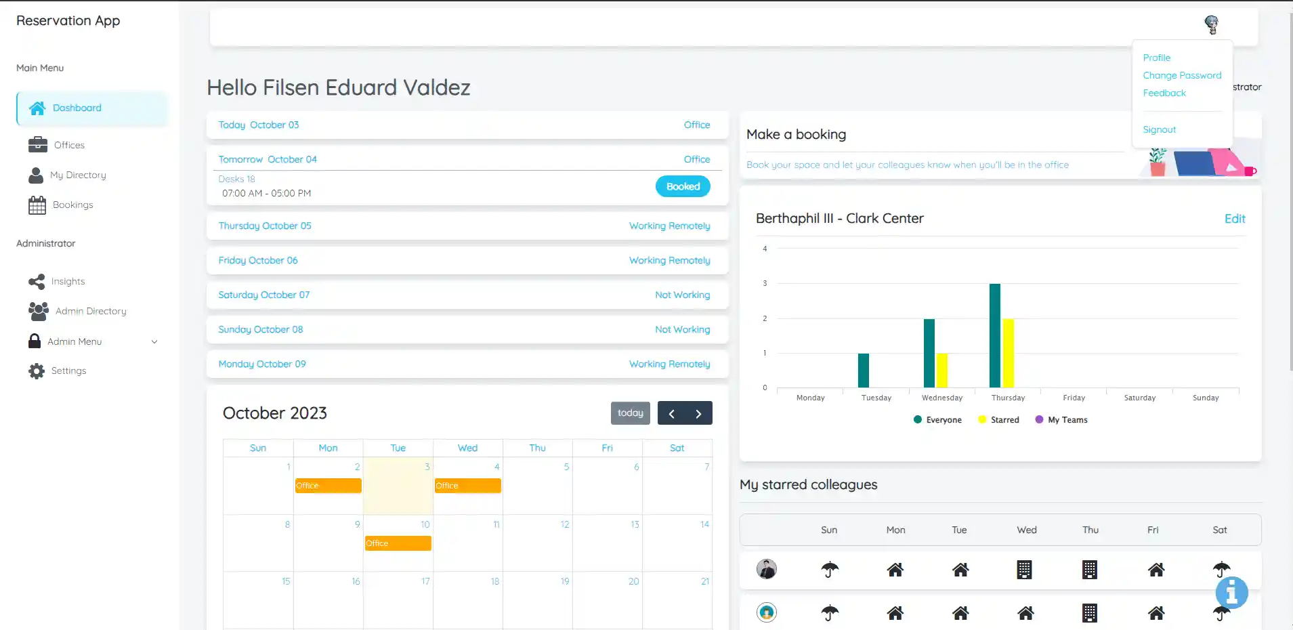Click first colleague's Sunday umbrella icon
This screenshot has height=630, width=1293.
point(830,570)
